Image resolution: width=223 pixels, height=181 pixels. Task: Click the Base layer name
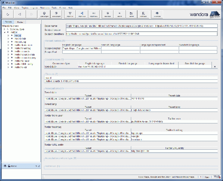(14, 166)
